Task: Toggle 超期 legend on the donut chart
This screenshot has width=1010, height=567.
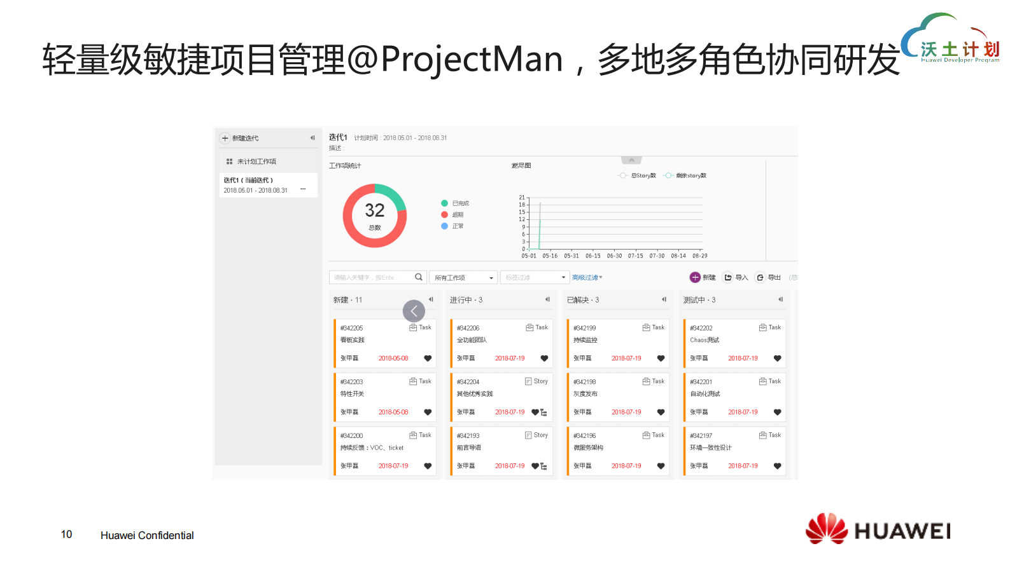Action: point(452,215)
